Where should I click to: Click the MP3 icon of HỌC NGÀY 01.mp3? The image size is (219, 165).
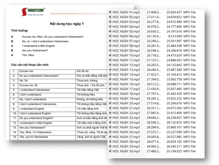click(110, 12)
